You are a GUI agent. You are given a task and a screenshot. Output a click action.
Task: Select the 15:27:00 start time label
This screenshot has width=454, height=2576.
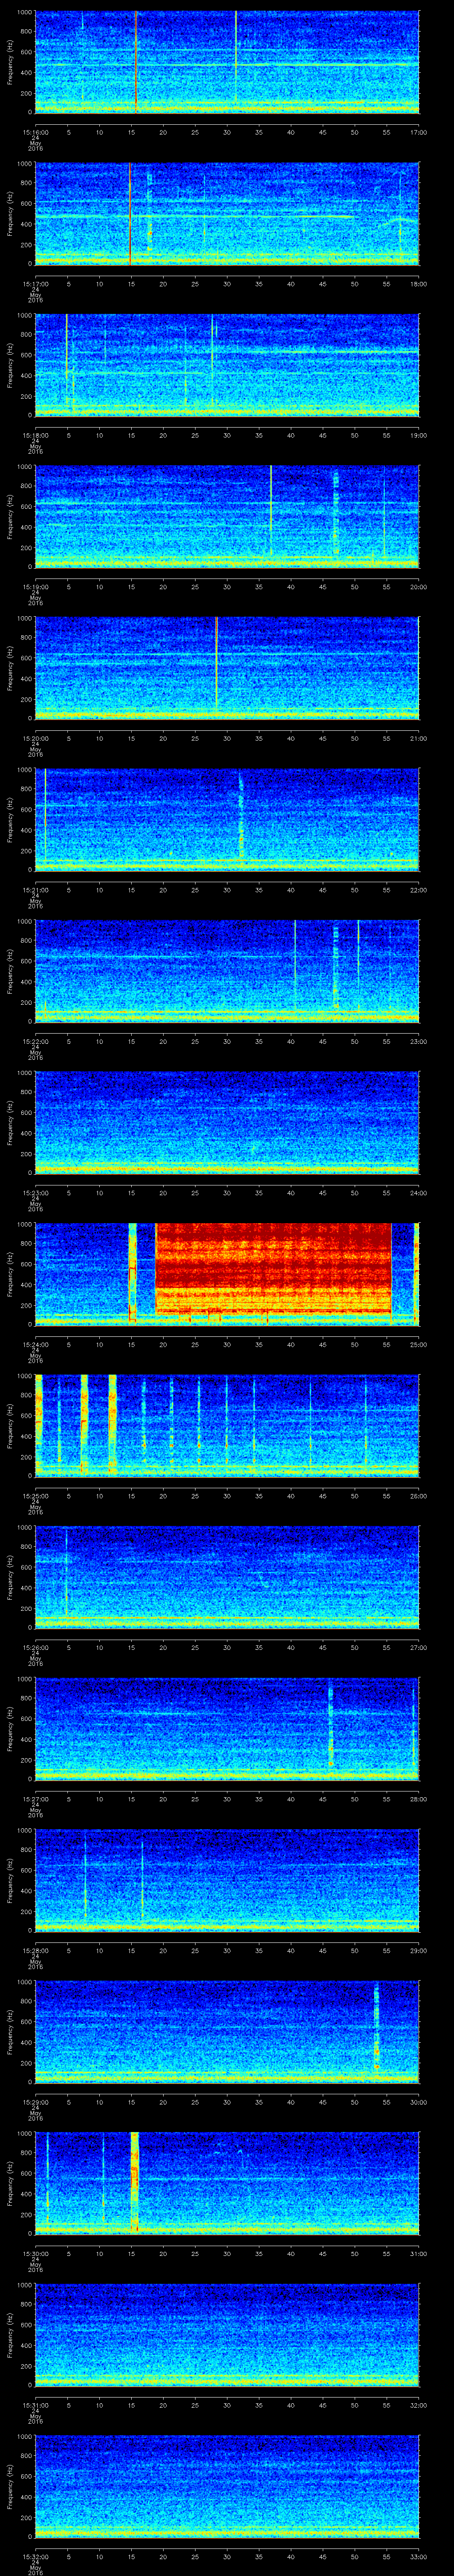coord(35,1799)
